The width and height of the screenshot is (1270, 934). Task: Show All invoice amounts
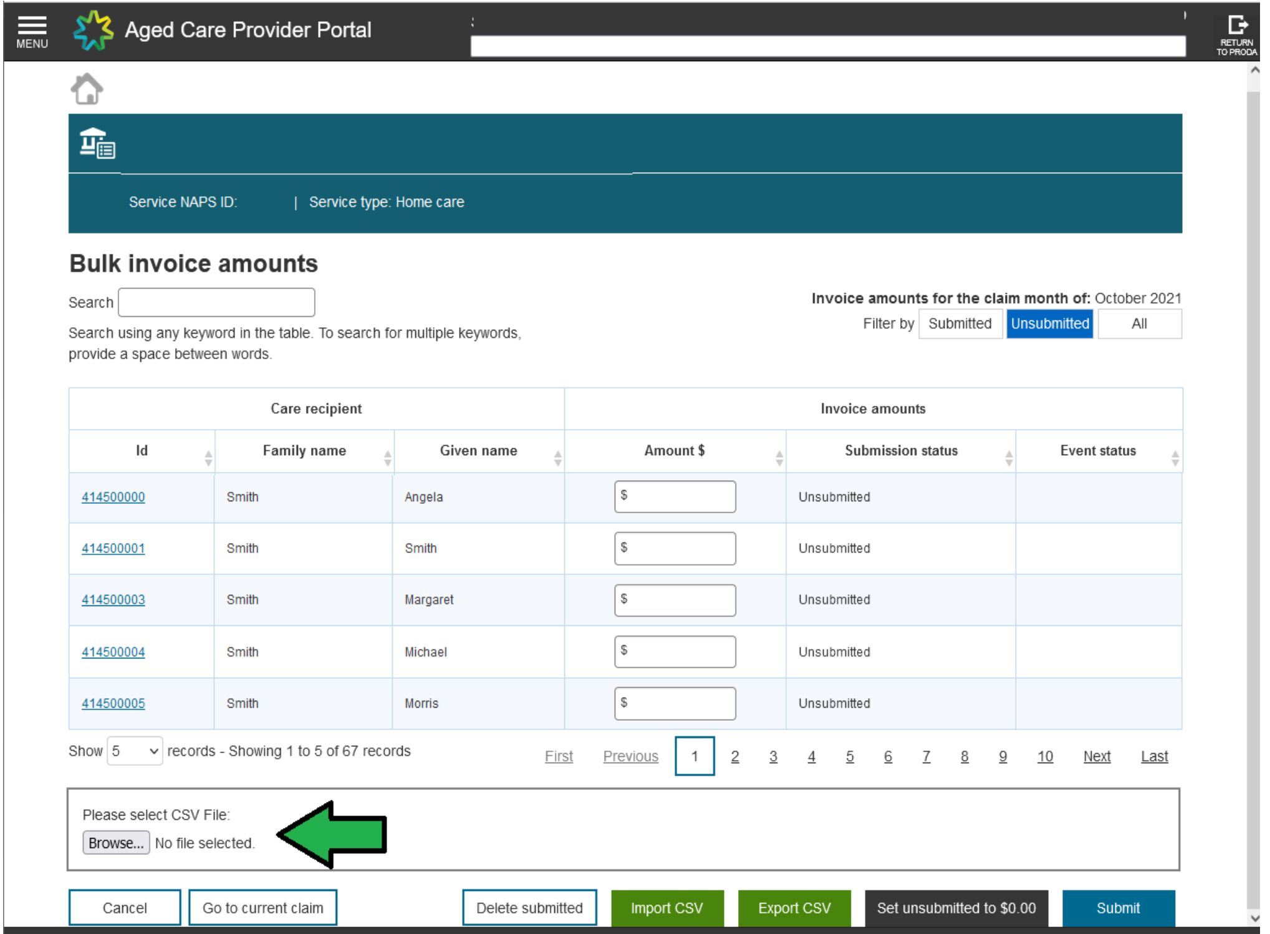click(x=1140, y=324)
